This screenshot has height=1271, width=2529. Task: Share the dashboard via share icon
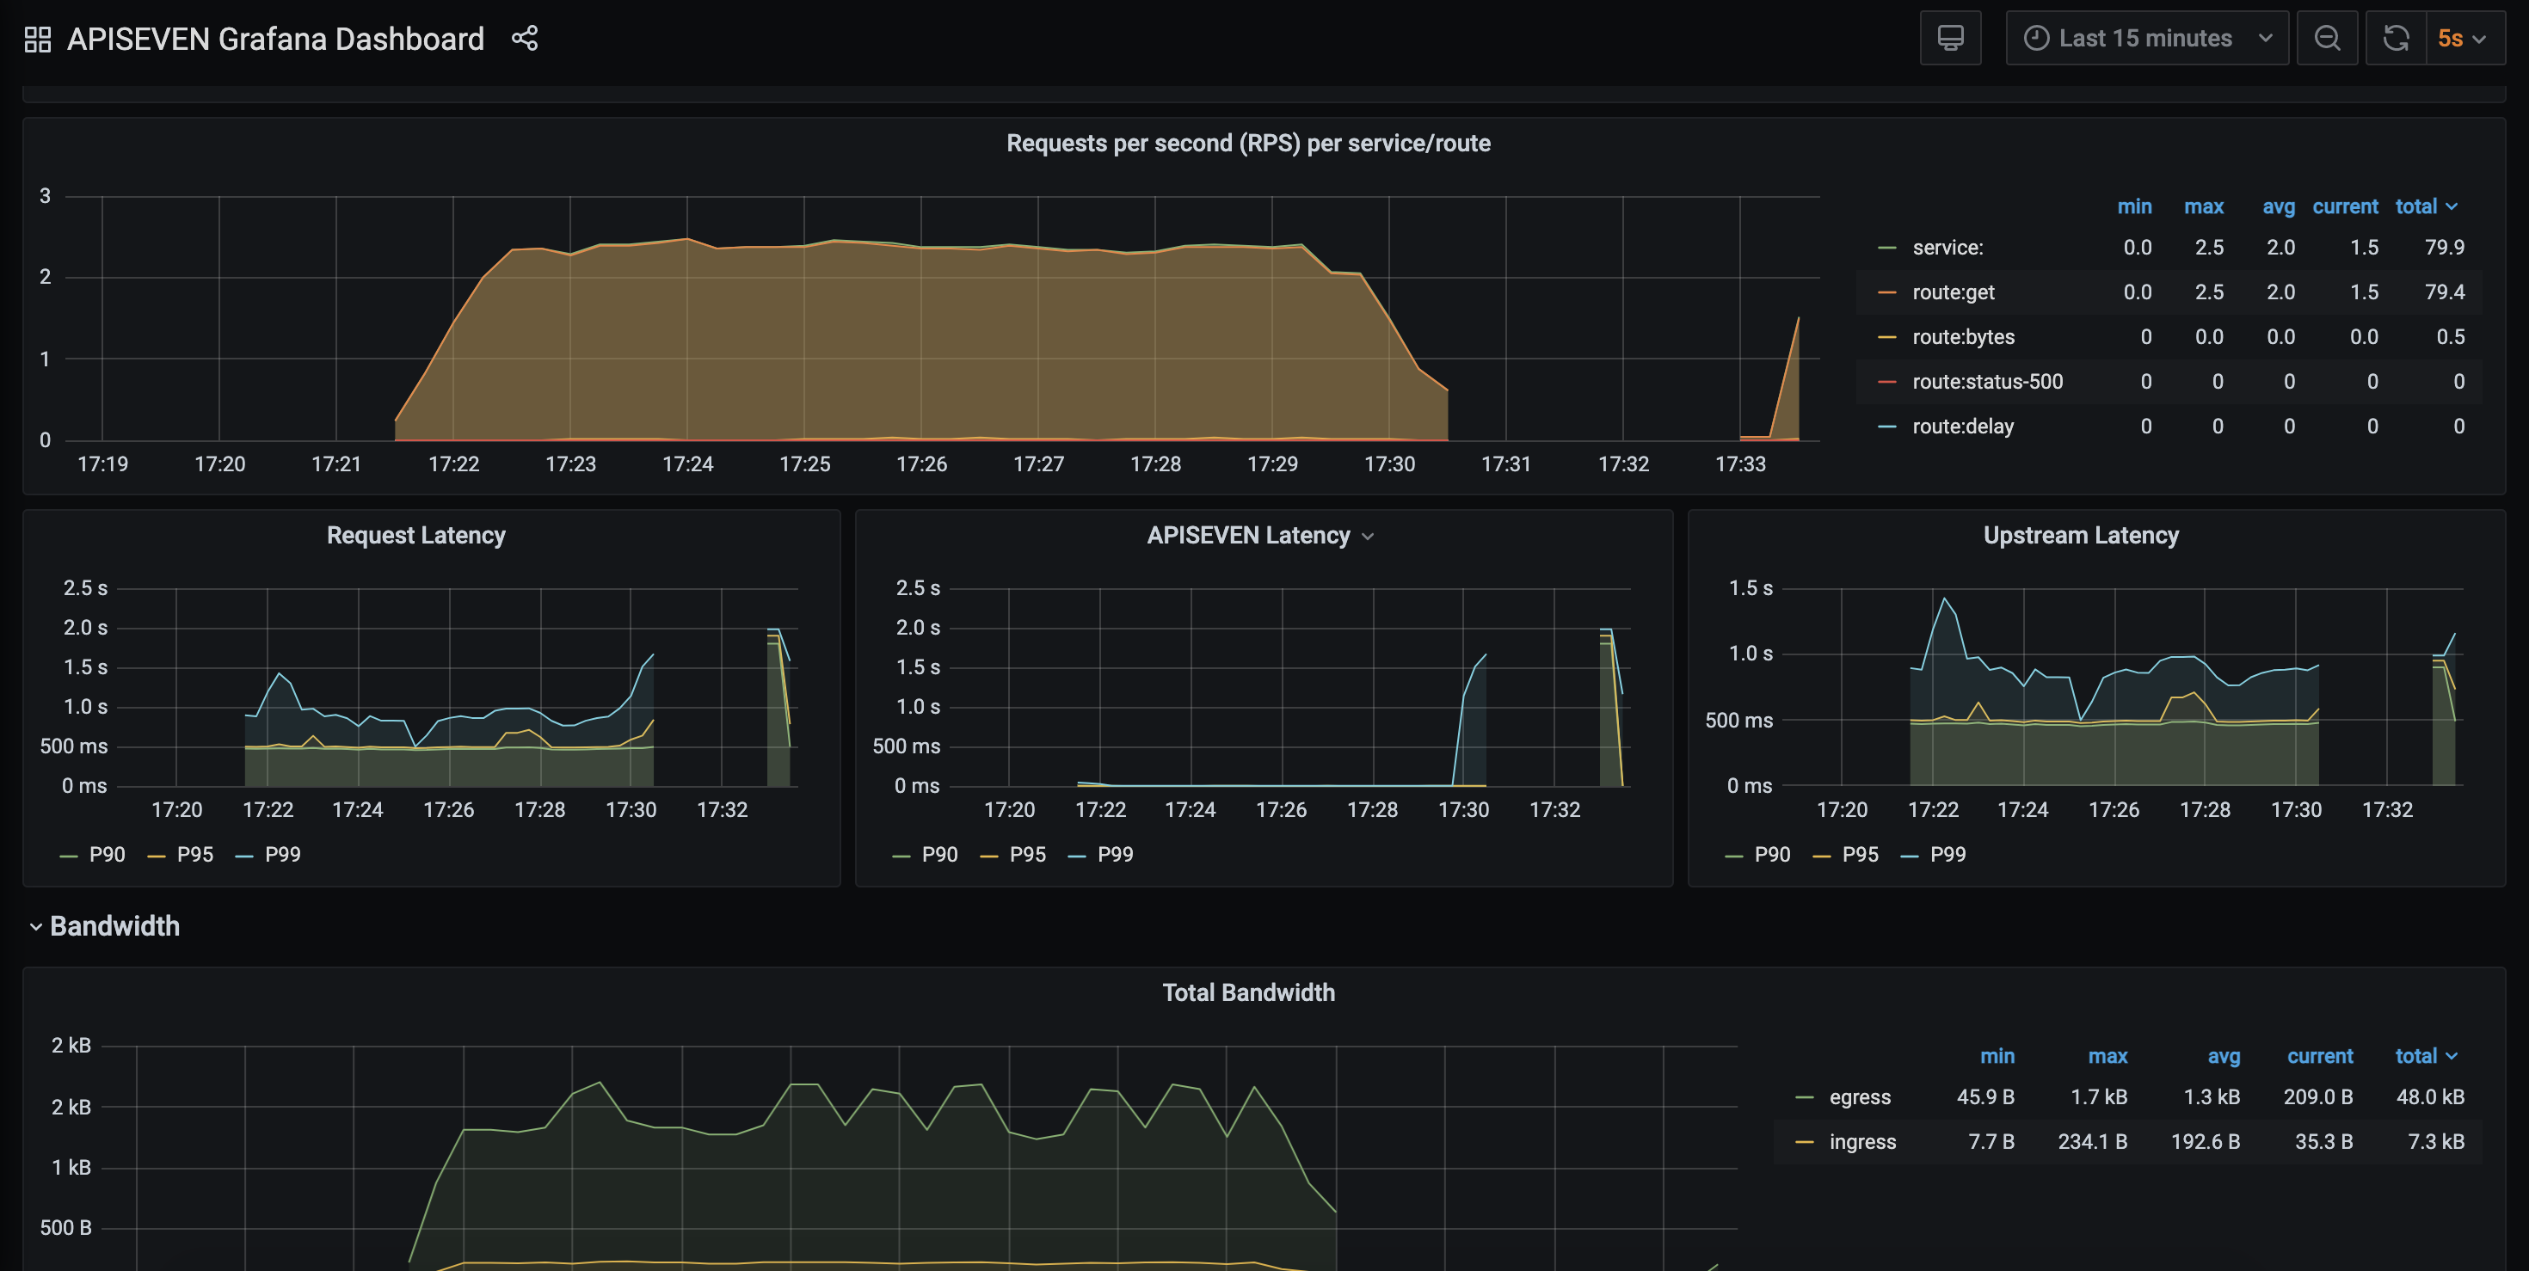pyautogui.click(x=524, y=39)
